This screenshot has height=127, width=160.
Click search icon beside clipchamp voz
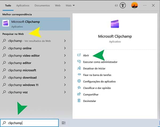pos(4,92)
